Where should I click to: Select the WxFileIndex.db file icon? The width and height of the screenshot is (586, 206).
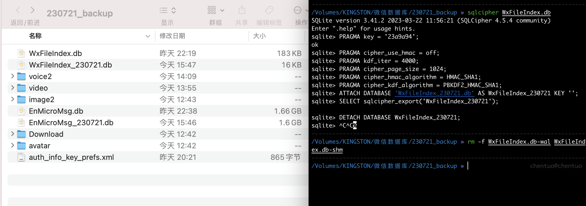[21, 53]
